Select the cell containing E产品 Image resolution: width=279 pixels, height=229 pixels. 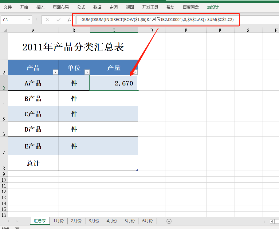33,146
